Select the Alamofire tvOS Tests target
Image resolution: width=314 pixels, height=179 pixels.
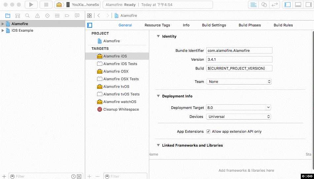117,94
